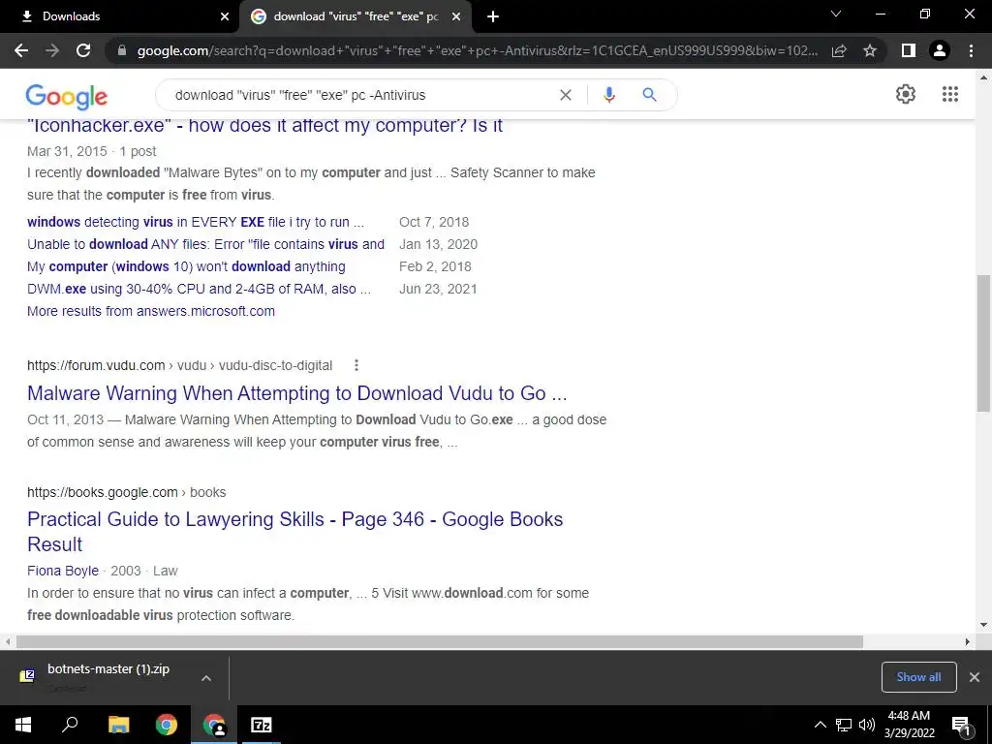This screenshot has height=744, width=992.
Task: Open the network status tray icon
Action: point(844,725)
